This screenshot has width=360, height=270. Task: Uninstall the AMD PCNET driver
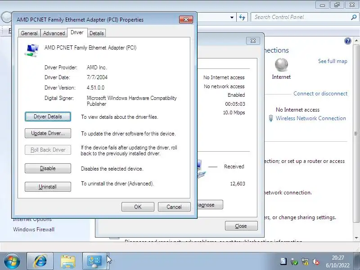click(48, 187)
